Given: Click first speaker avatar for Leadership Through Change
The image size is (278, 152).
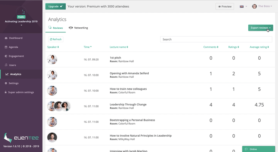Looking at the screenshot, I should click(51, 106).
